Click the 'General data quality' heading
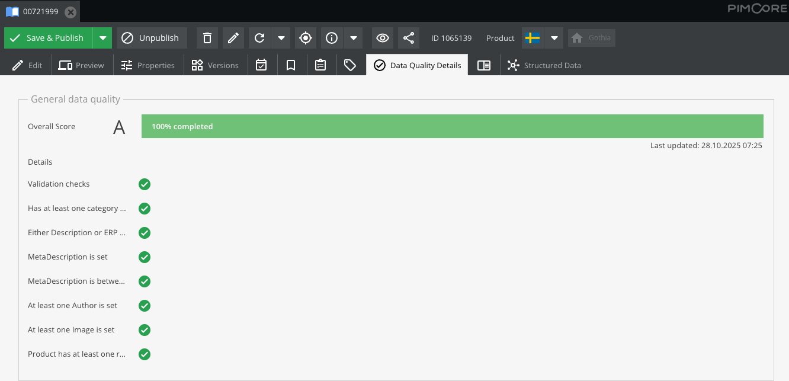Screen dimensions: 789x381 (x=75, y=99)
